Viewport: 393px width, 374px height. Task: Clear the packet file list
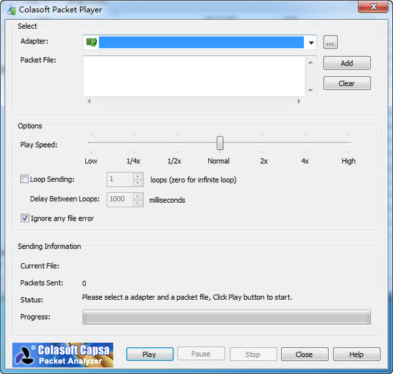[346, 83]
